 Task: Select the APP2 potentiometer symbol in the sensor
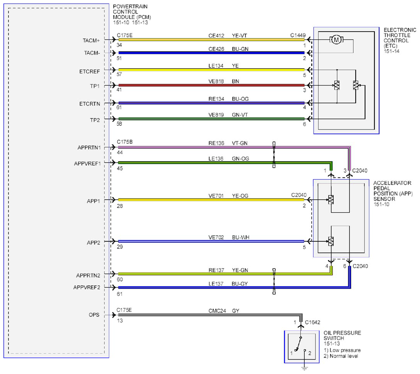click(331, 241)
